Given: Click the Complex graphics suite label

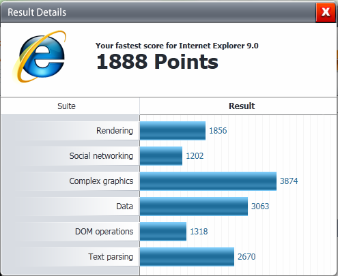Looking at the screenshot, I should pos(101,181).
